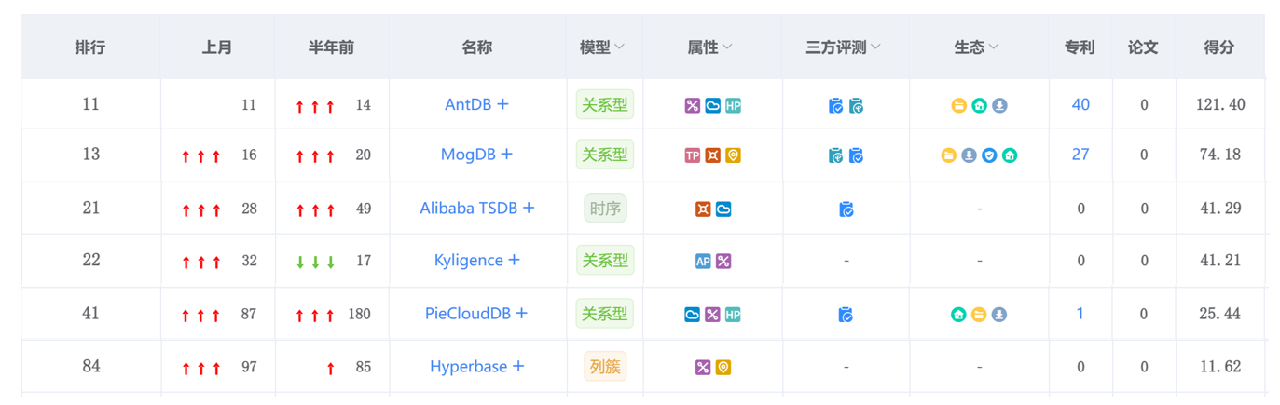Click the purple percent icon in AntDB row
This screenshot has width=1280, height=405.
692,105
